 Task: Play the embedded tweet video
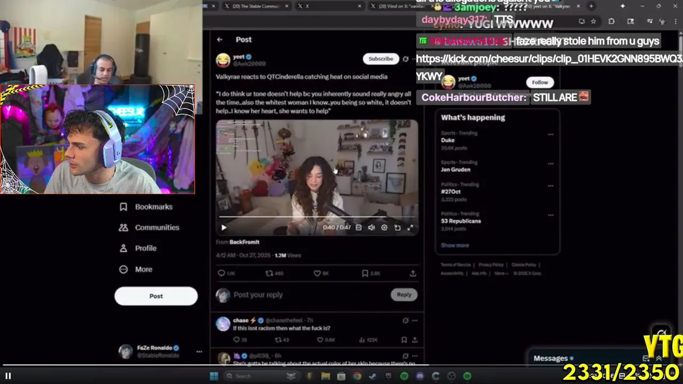224,228
